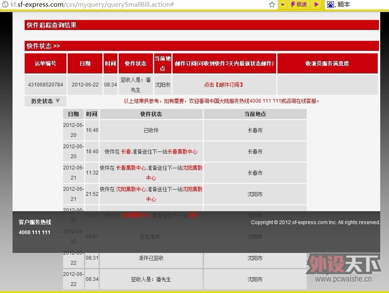Click the 当前地点 header in history table

255,114
